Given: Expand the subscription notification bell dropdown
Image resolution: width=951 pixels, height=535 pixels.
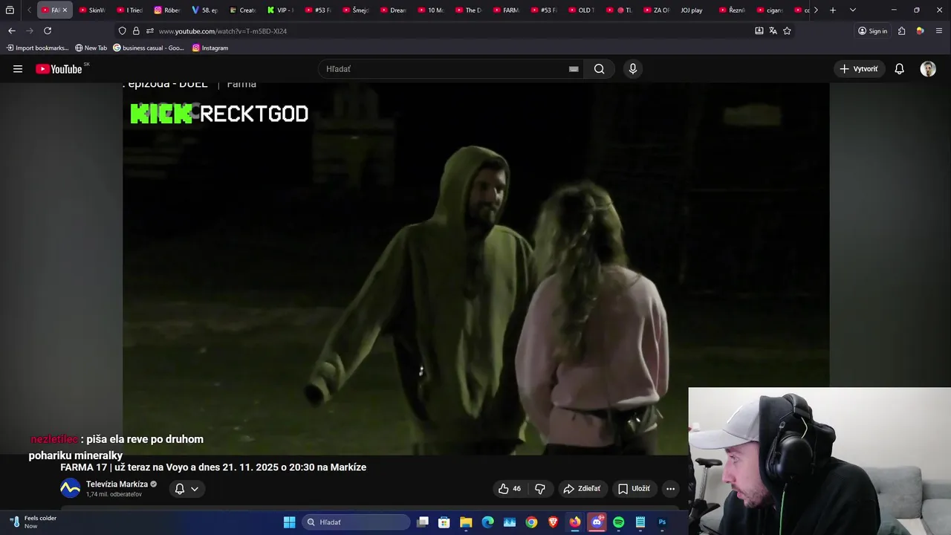Looking at the screenshot, I should coord(186,489).
